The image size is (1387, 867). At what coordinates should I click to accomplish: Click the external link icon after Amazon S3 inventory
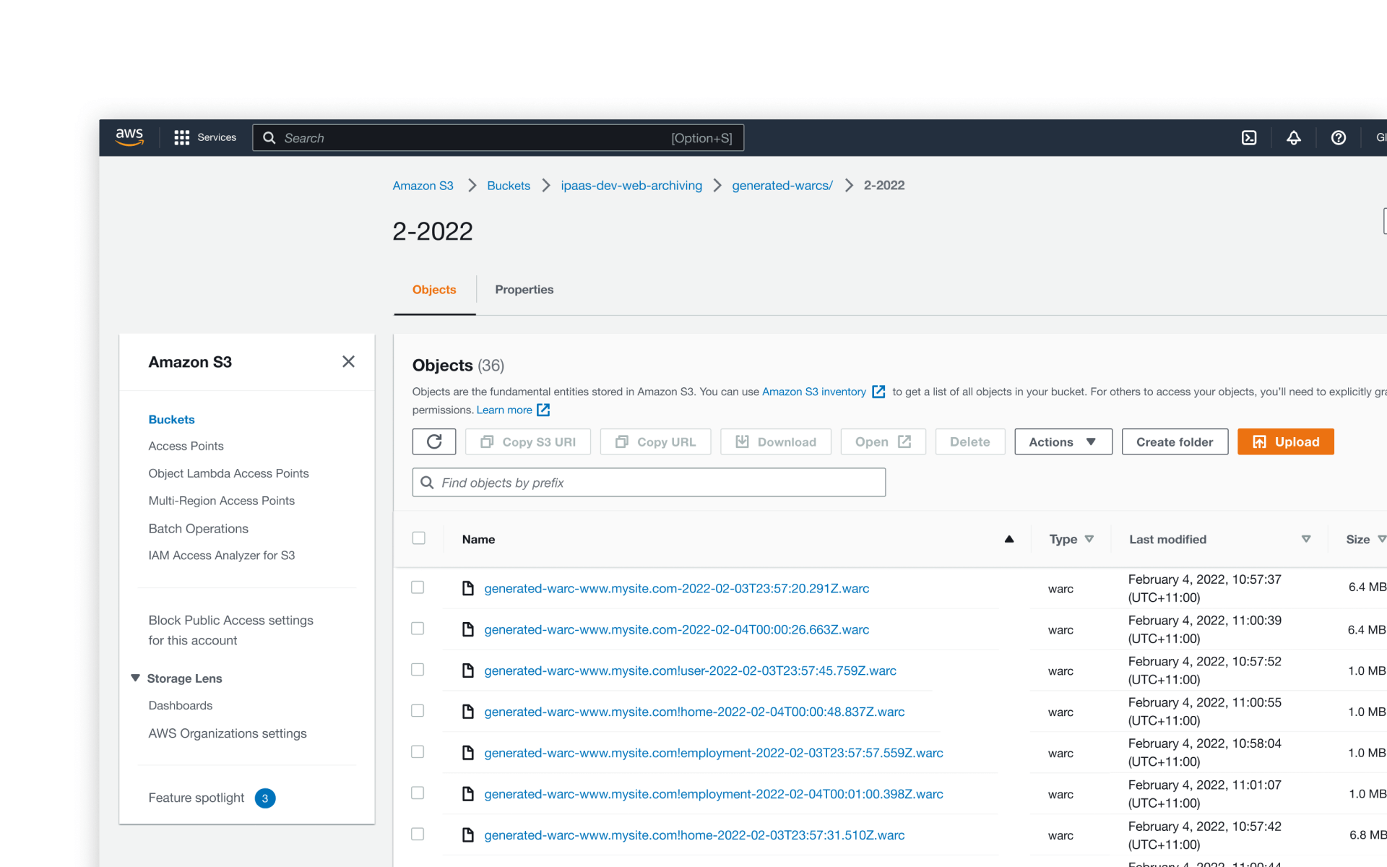pos(878,392)
